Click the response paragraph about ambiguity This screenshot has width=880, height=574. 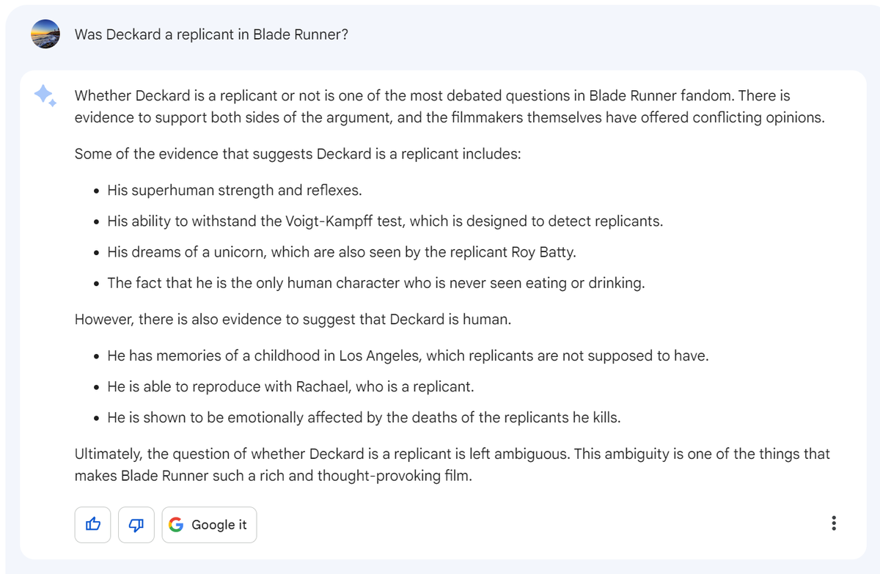pyautogui.click(x=452, y=463)
